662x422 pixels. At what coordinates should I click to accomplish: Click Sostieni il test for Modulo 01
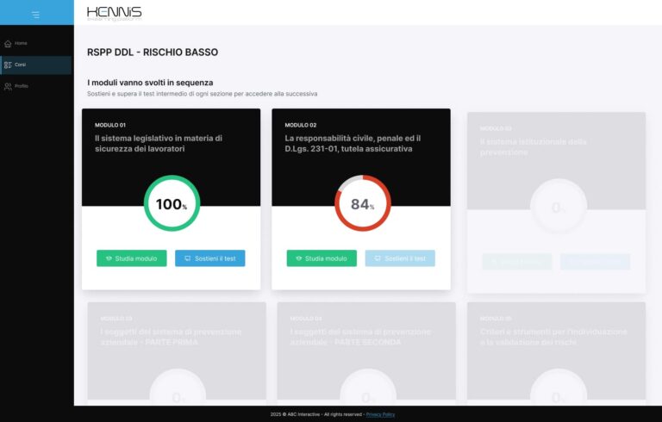[x=209, y=258]
